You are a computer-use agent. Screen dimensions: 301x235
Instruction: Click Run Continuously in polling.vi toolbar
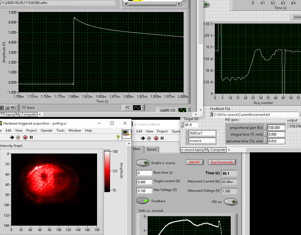[x=18, y=137]
